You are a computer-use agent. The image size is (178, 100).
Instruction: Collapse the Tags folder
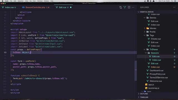(145, 35)
